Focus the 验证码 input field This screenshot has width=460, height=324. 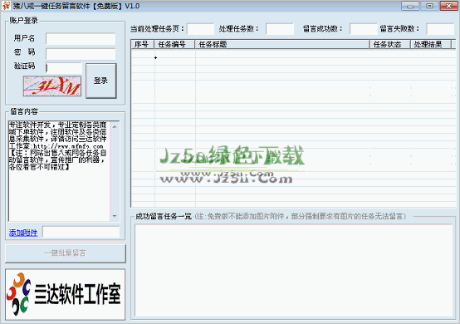(x=64, y=68)
